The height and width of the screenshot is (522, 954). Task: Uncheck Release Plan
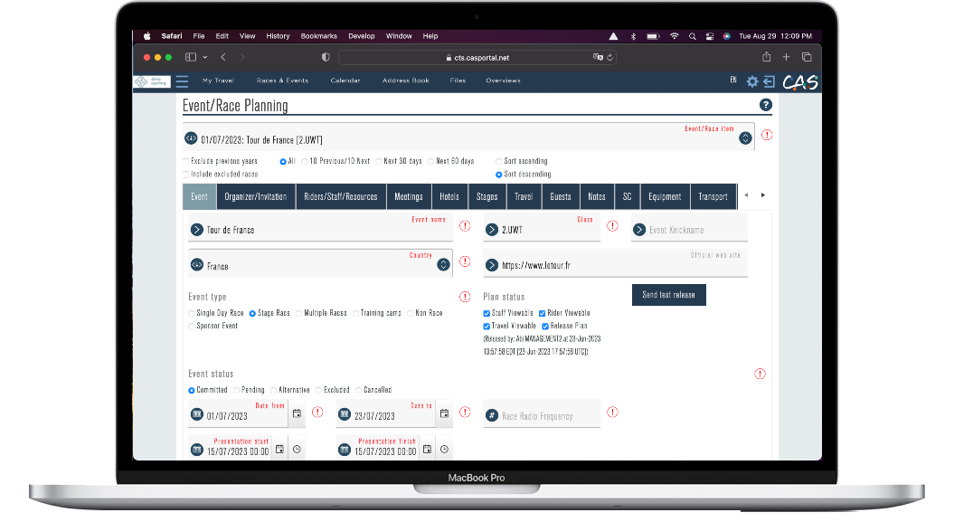pyautogui.click(x=545, y=326)
